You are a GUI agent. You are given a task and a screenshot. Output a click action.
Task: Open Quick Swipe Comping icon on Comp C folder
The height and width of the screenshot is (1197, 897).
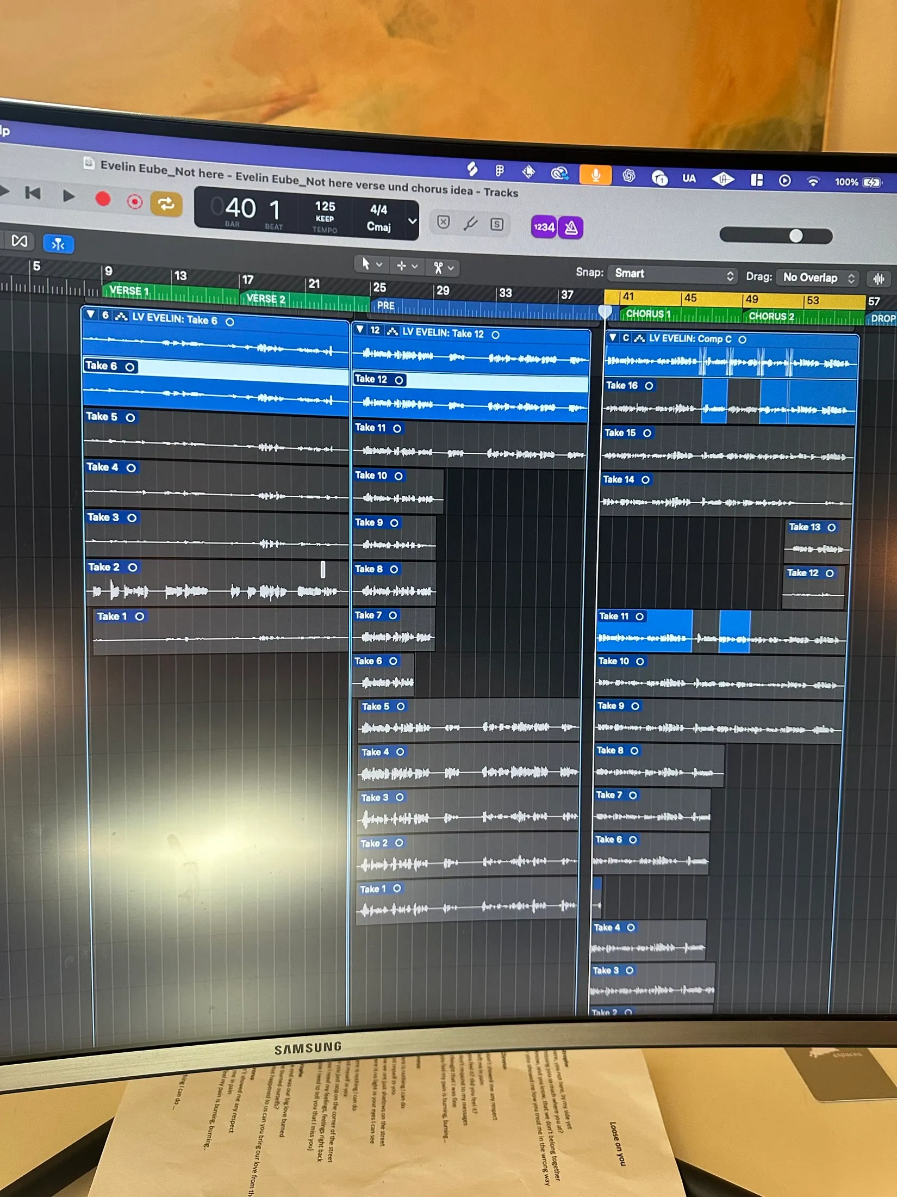640,338
